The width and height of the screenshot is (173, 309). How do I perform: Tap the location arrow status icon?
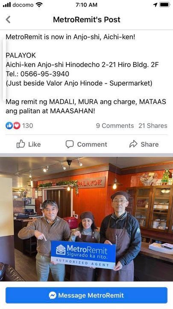155,5
